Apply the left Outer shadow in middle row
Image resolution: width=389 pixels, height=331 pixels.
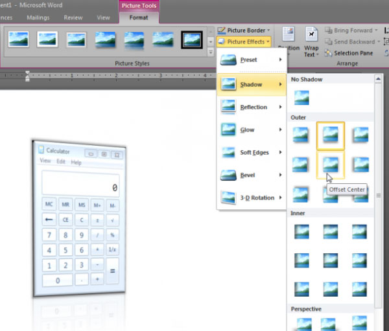(301, 165)
